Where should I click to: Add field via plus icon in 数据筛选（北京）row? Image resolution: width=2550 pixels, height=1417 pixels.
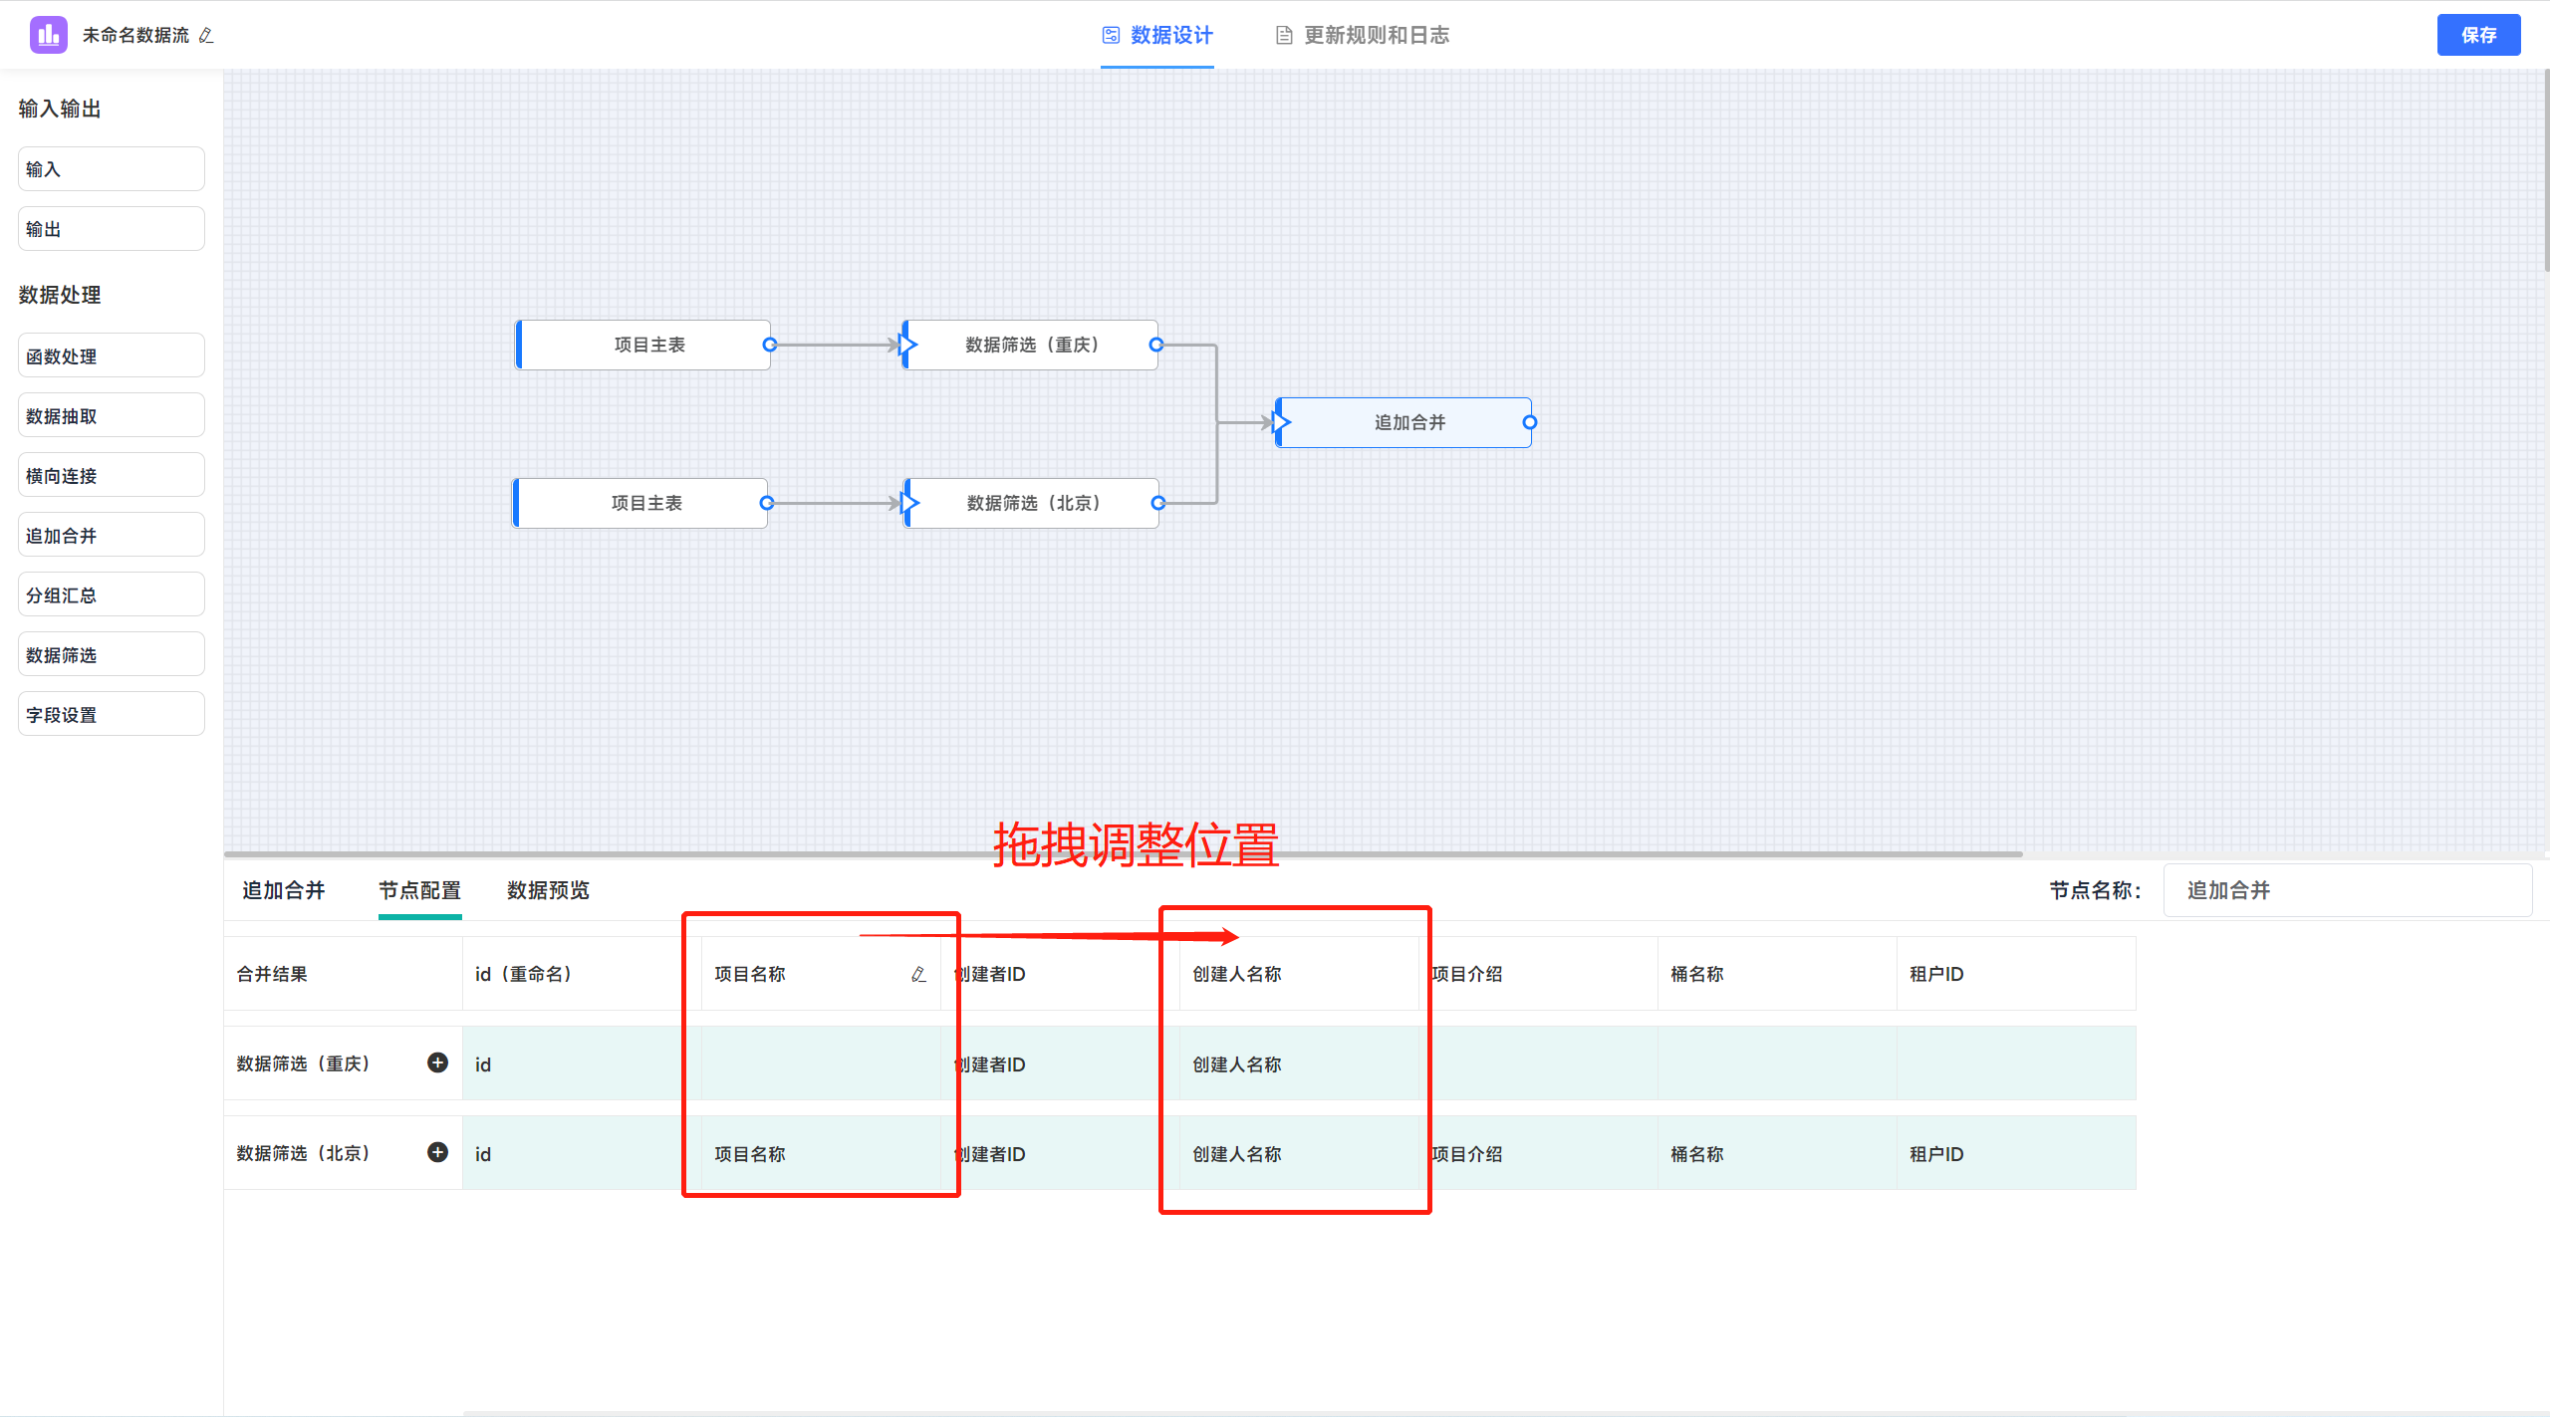[x=437, y=1152]
